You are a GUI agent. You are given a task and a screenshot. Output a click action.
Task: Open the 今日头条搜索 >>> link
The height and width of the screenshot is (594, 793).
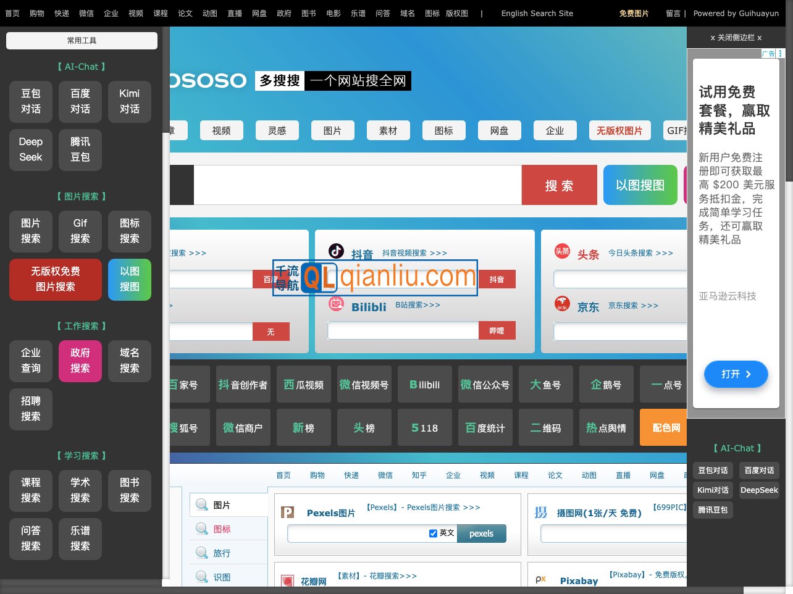(640, 253)
